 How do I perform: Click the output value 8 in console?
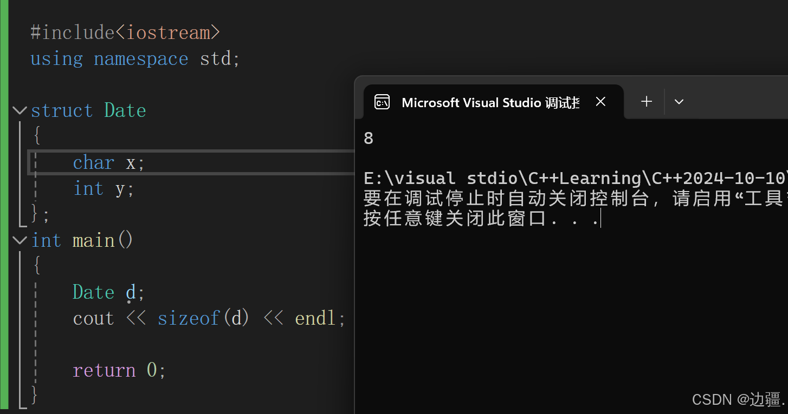[369, 139]
